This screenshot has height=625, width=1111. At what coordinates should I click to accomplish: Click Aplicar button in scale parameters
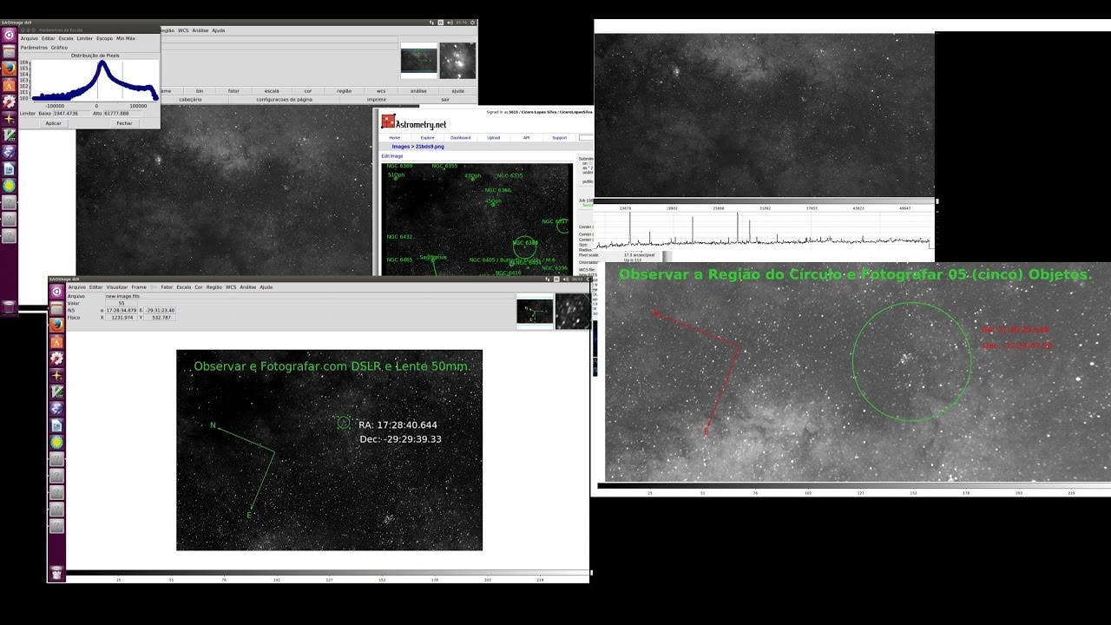click(54, 123)
